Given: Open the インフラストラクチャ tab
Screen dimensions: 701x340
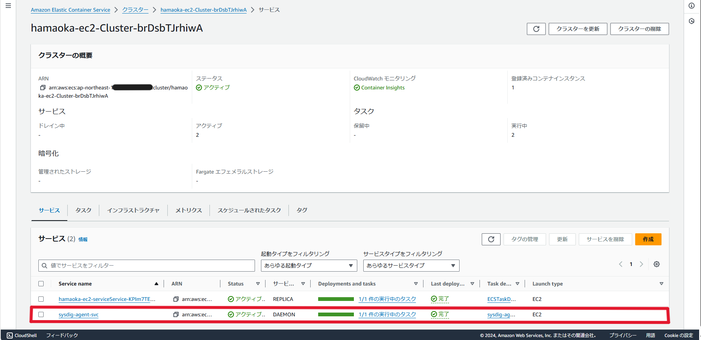Looking at the screenshot, I should [x=134, y=210].
